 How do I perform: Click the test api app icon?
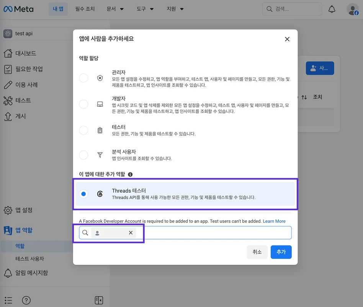point(8,34)
